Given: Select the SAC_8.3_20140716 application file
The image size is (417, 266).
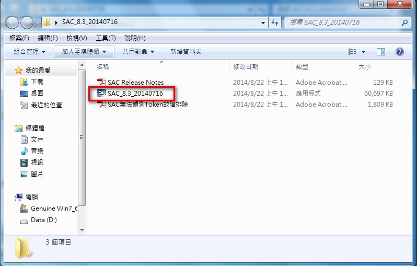Looking at the screenshot, I should pos(135,94).
